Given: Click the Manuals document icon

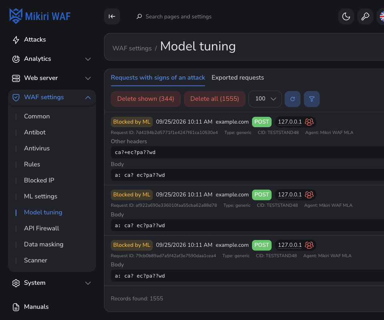Looking at the screenshot, I should point(16,307).
